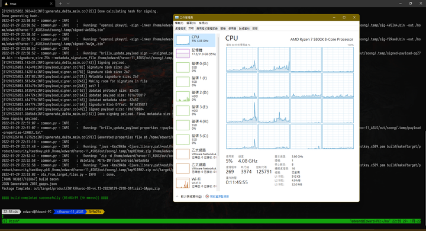
Task: Open the Options (選項) menu
Action: pyautogui.click(x=191, y=23)
